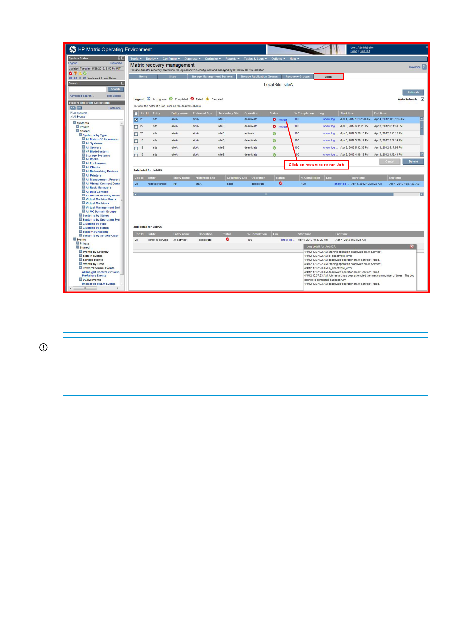Click the failed status icon for job 22
471x627 pixels.
275,126
